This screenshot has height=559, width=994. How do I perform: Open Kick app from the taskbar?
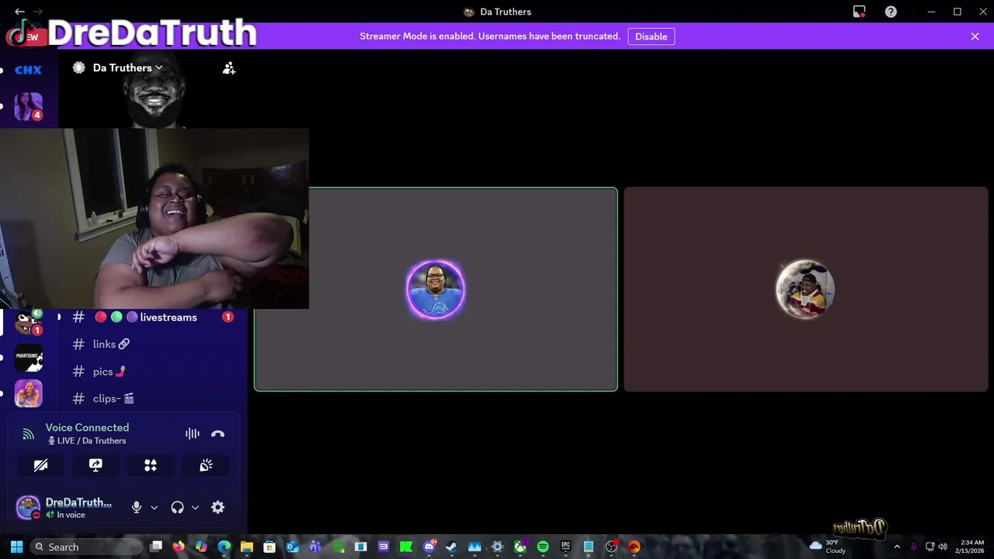click(x=406, y=547)
